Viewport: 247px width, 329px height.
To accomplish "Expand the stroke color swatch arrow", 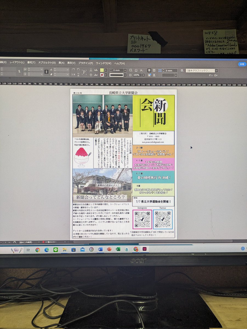I will 106,75.
